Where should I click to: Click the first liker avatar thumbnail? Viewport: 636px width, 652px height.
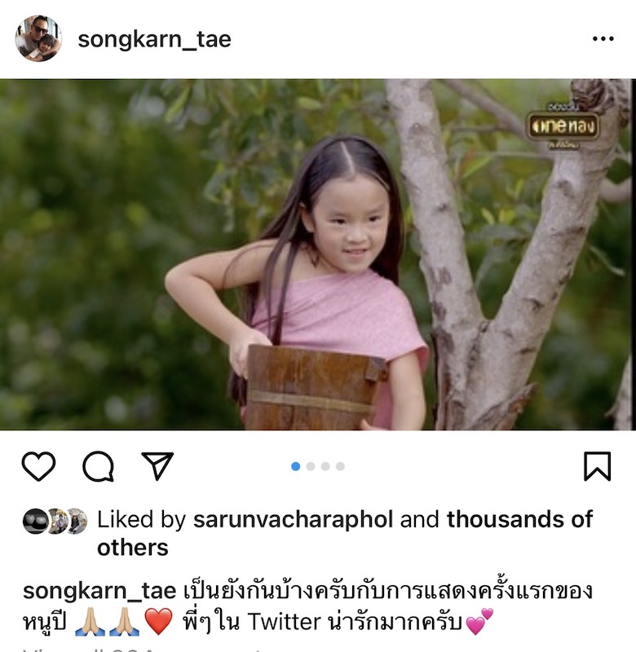[x=35, y=521]
